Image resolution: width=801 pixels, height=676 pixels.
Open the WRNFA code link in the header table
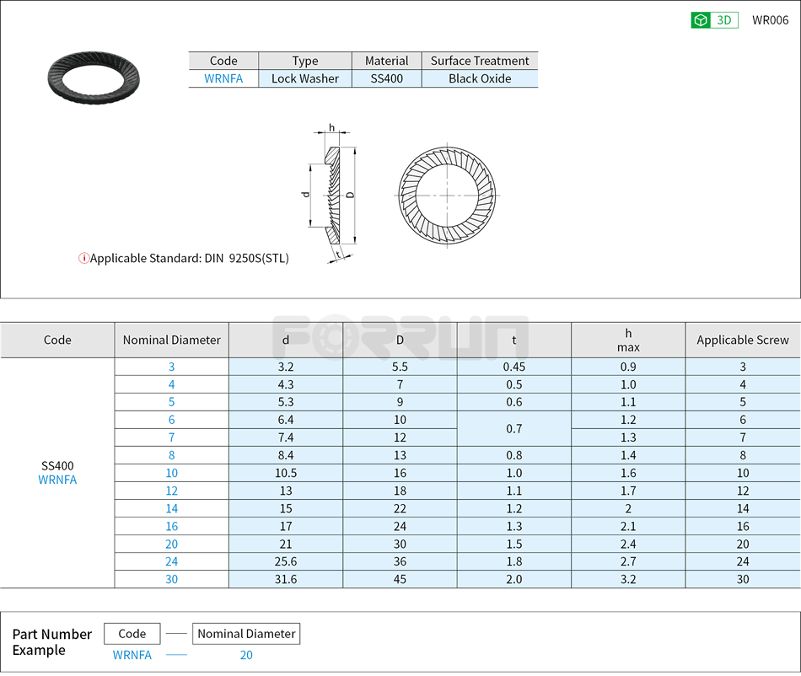223,78
